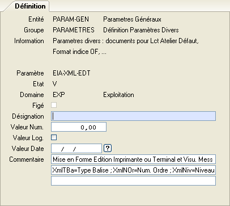
Task: Select the PARAM-GEN entity code
Action: 71,19
